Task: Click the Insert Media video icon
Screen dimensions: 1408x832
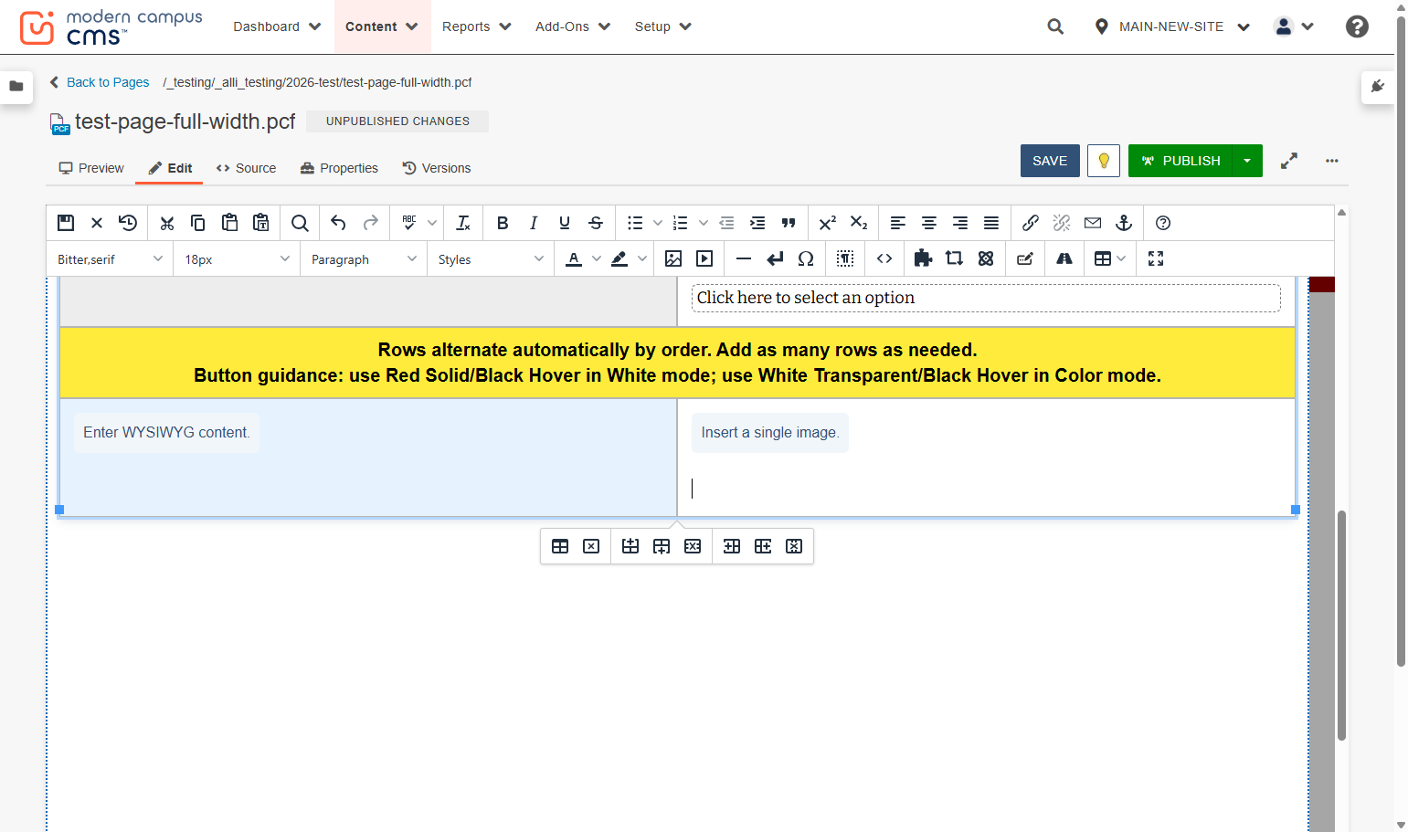Action: pyautogui.click(x=704, y=258)
